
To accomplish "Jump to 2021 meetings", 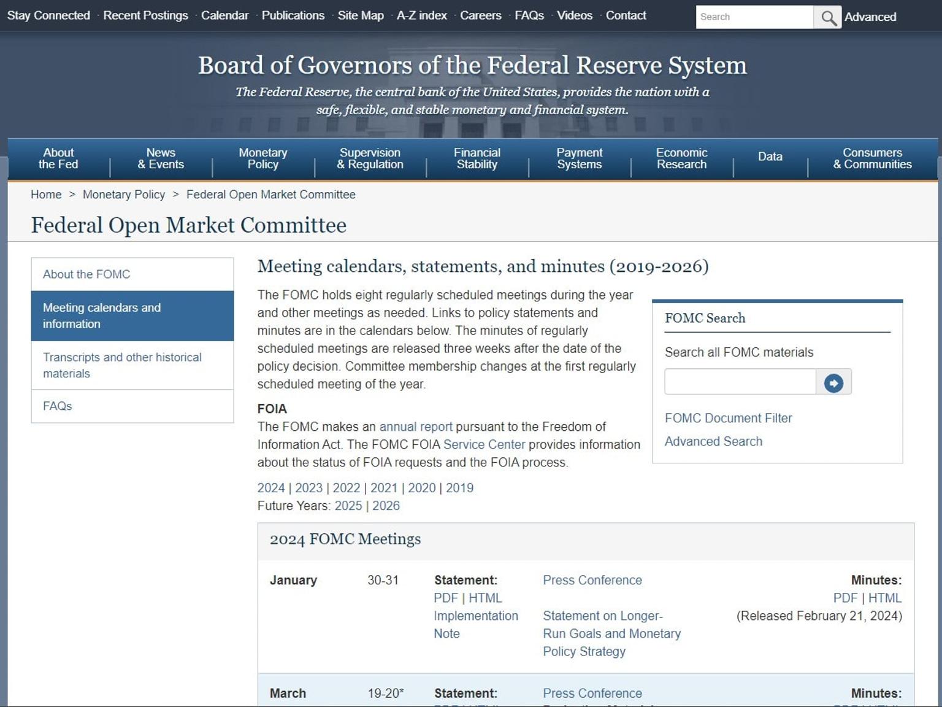I will click(384, 488).
